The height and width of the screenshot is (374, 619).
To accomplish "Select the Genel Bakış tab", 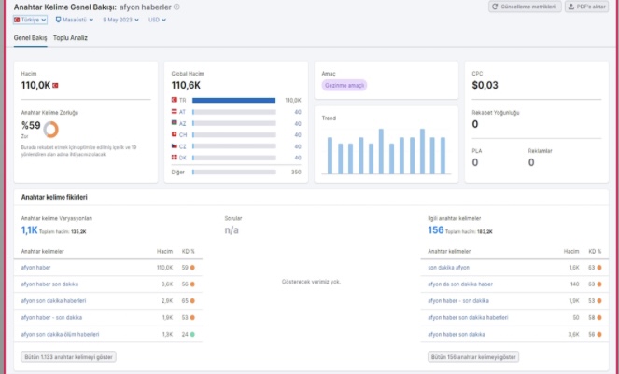I will click(x=31, y=38).
